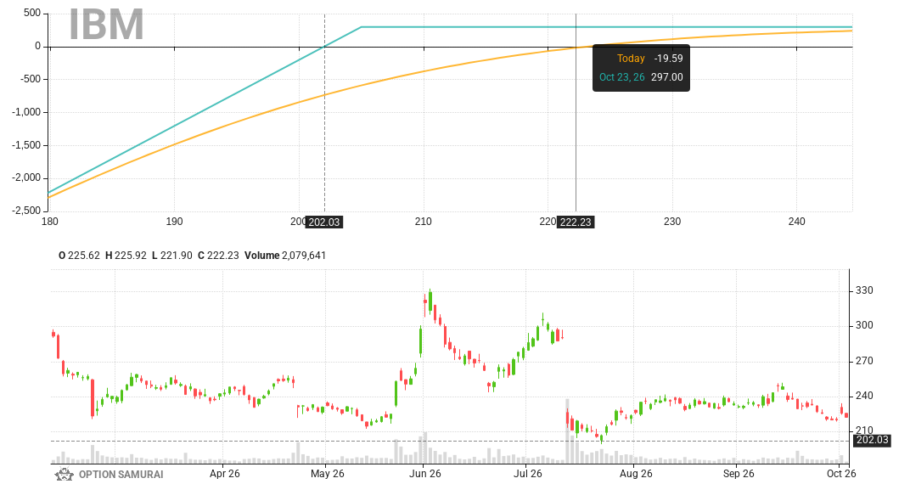Click the Jun 26 date label
This screenshot has width=910, height=484.
coord(424,474)
